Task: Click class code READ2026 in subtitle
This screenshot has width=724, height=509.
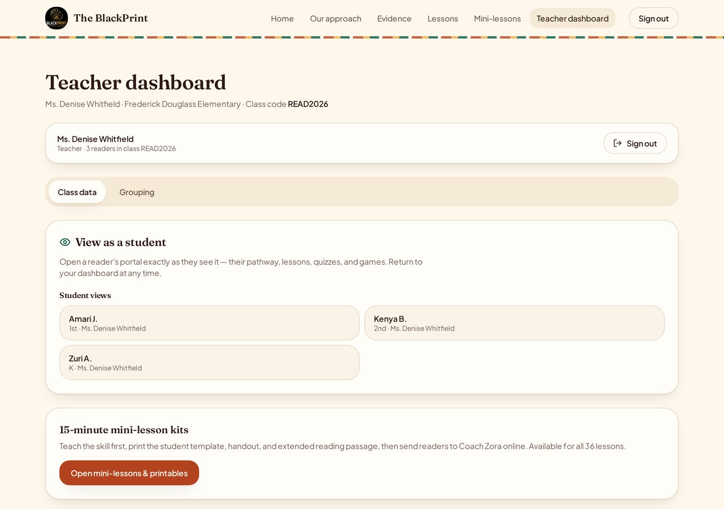Action: tap(308, 104)
